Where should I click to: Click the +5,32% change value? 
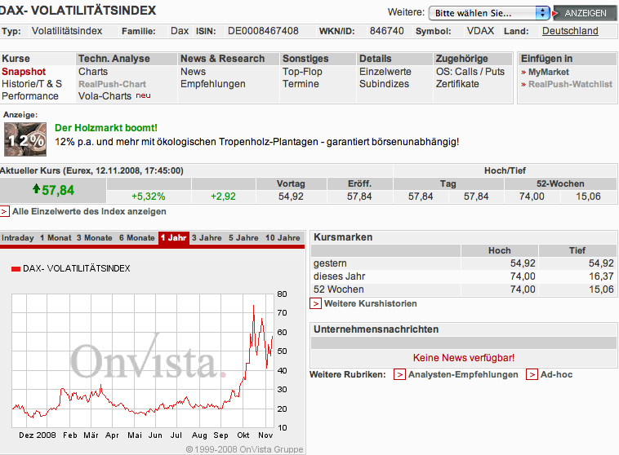tap(149, 197)
